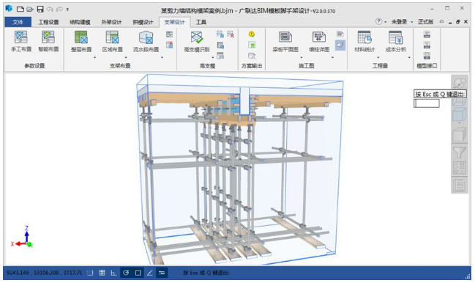Click the save disk icon in quick access toolbar

40,9
